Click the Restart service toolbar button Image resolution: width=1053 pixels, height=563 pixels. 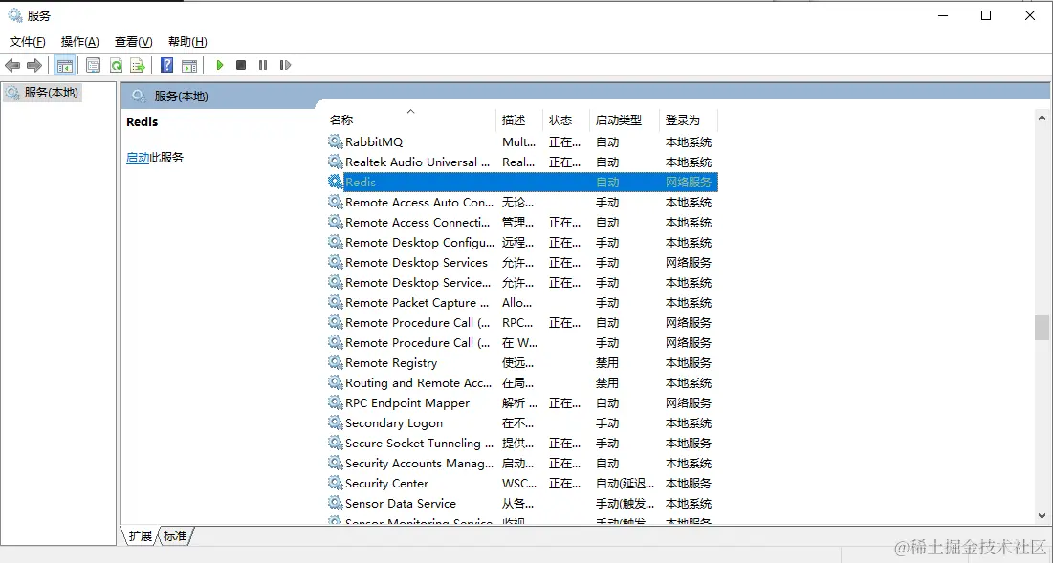point(285,65)
